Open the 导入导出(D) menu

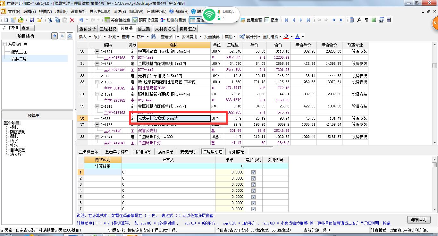(x=100, y=11)
